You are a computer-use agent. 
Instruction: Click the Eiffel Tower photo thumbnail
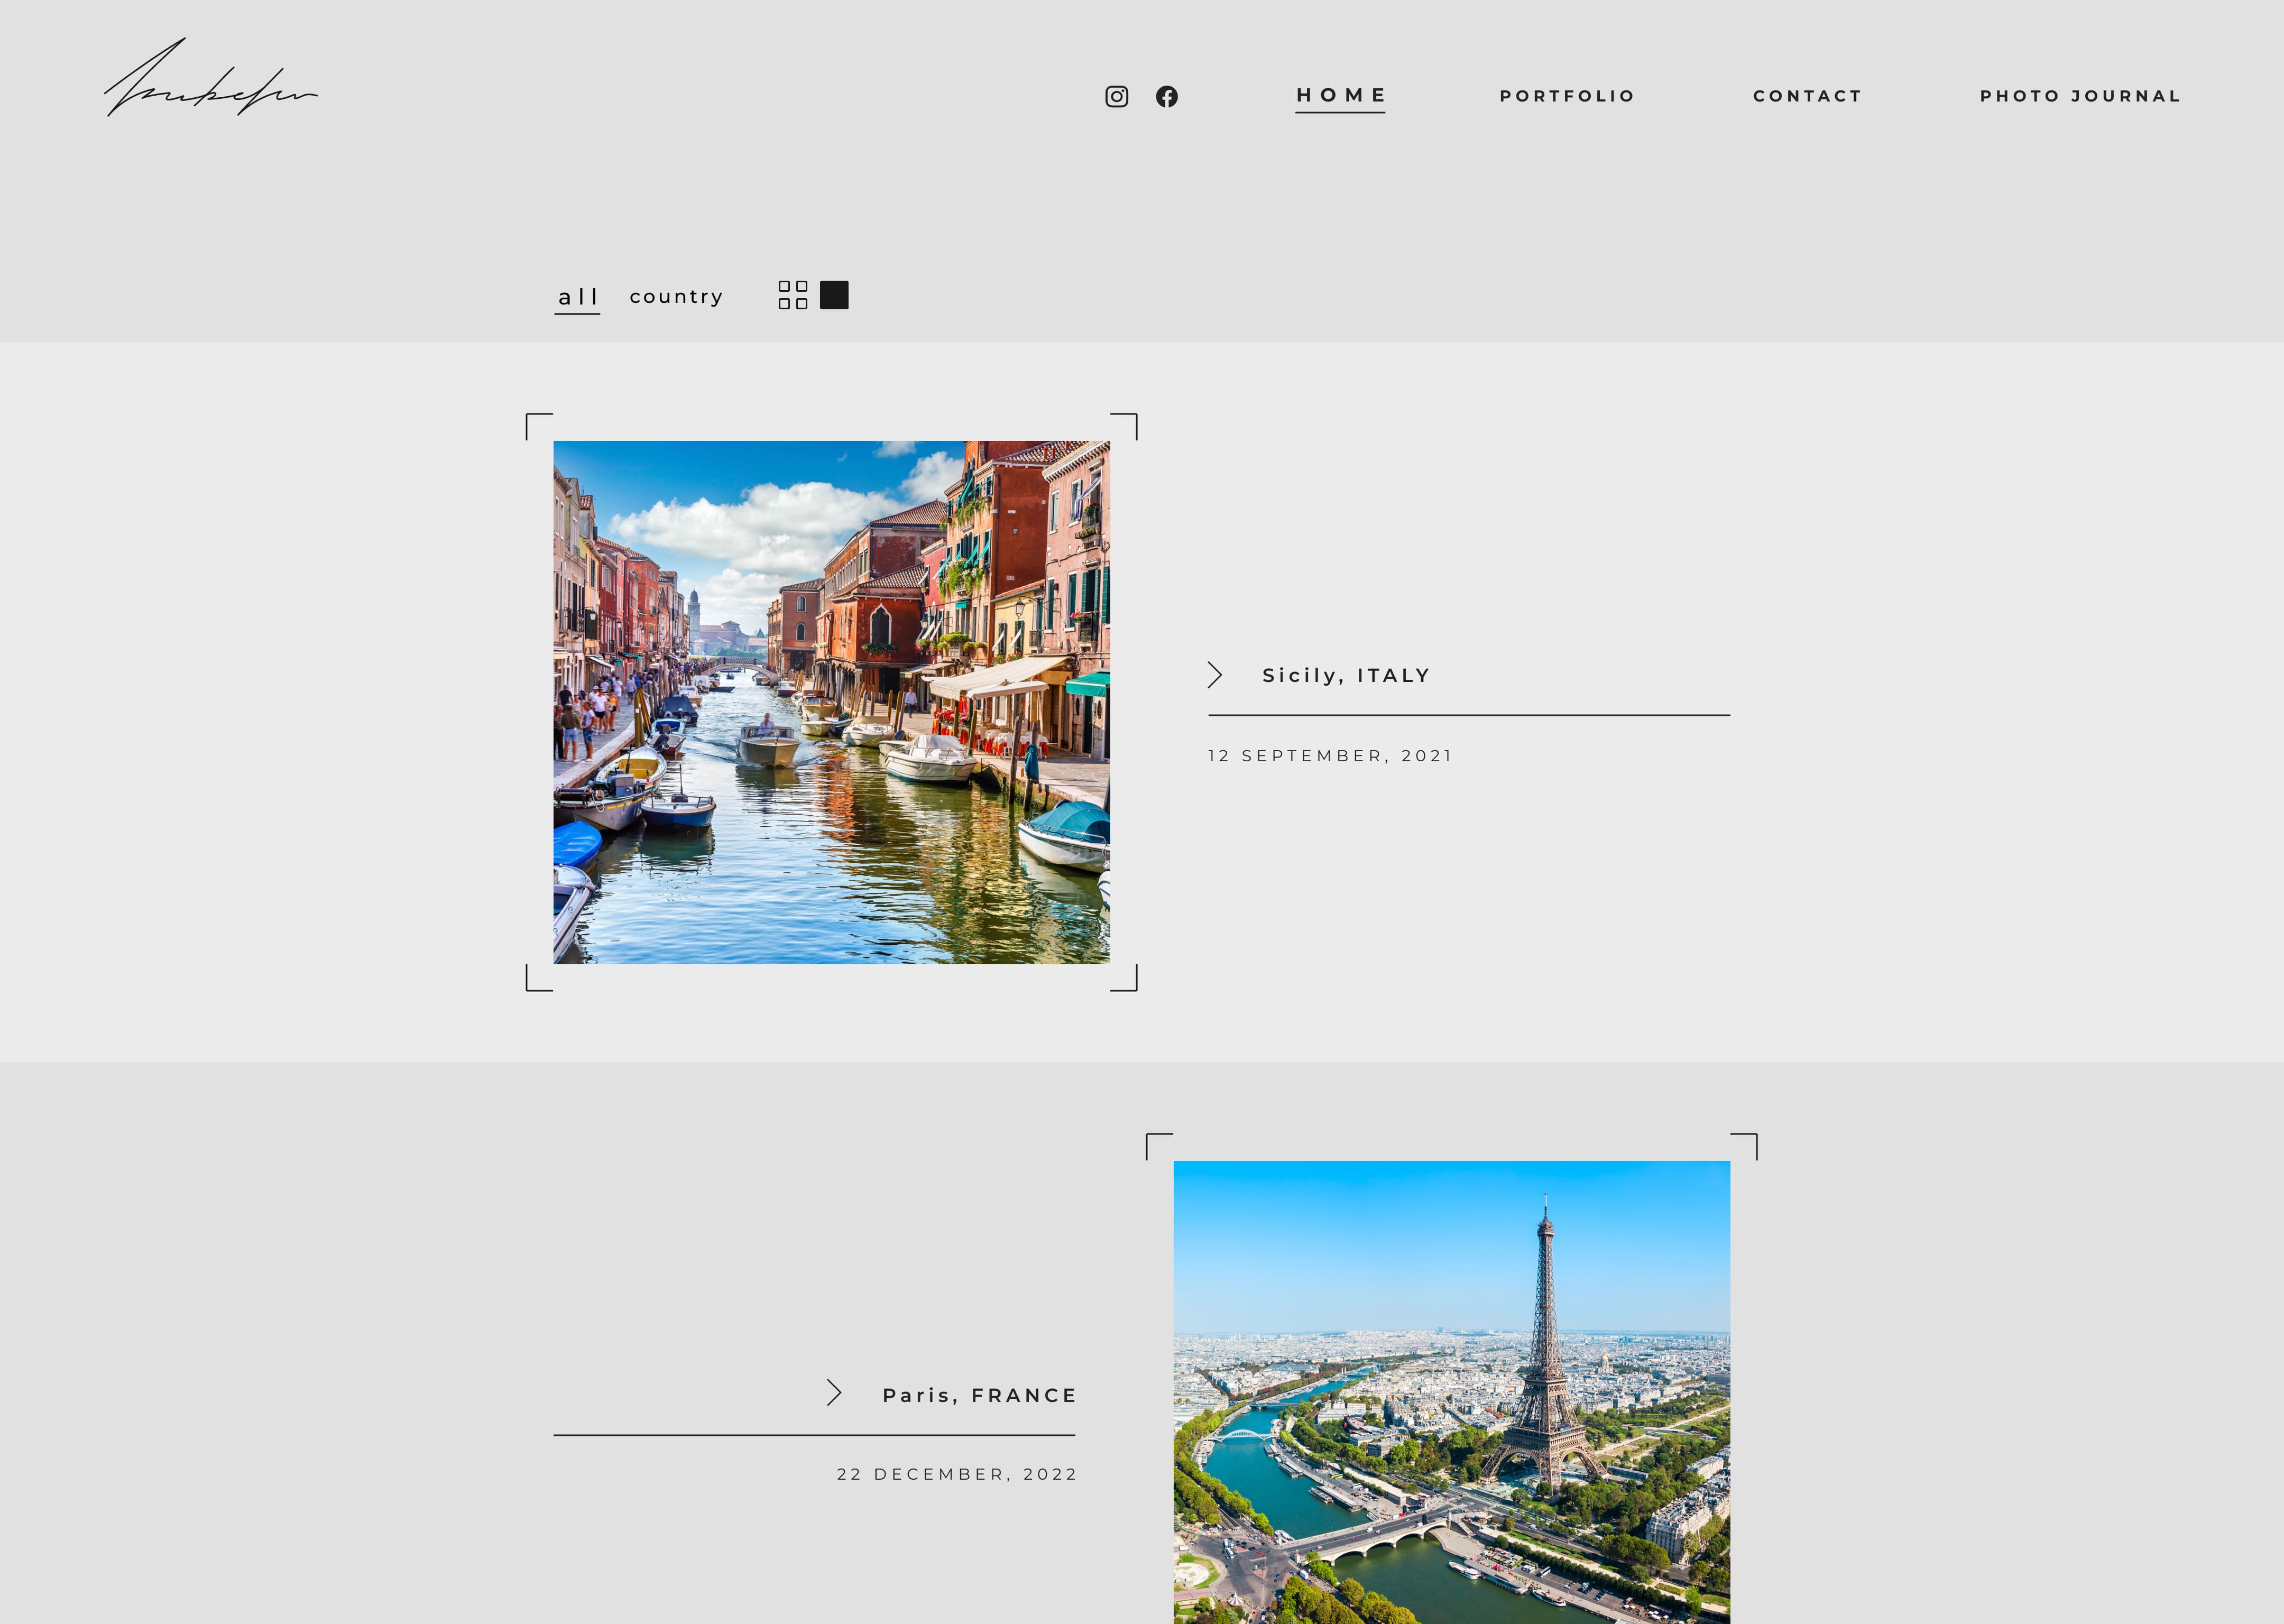1451,1390
